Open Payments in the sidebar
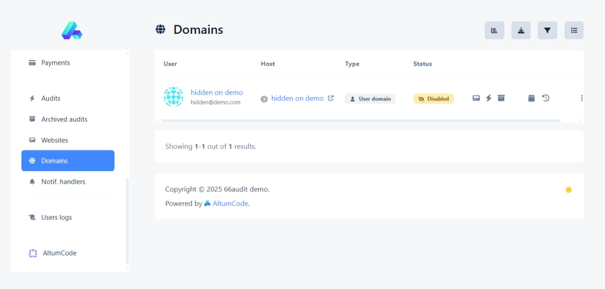605x289 pixels. click(x=55, y=63)
